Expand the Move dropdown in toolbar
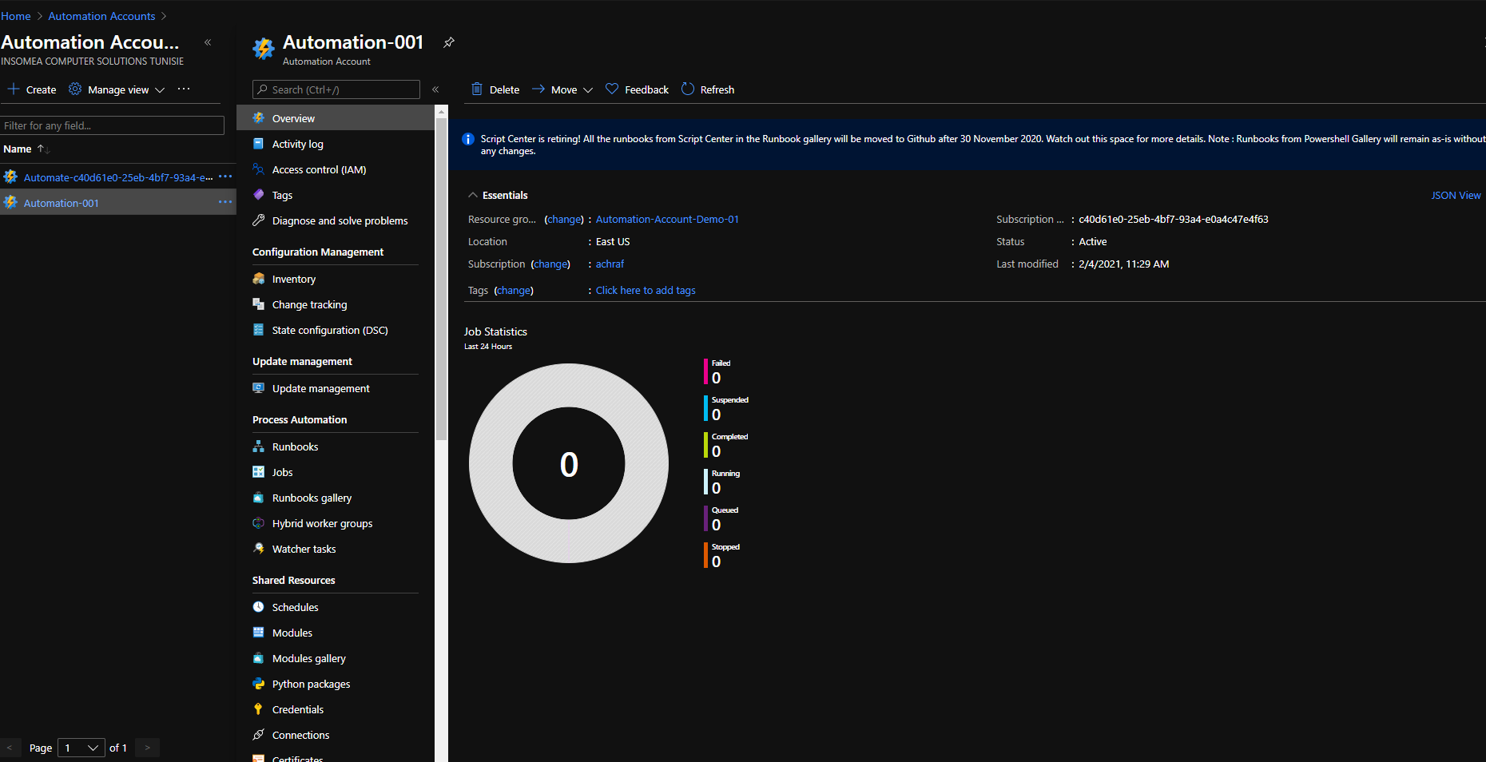1486x762 pixels. pos(587,89)
